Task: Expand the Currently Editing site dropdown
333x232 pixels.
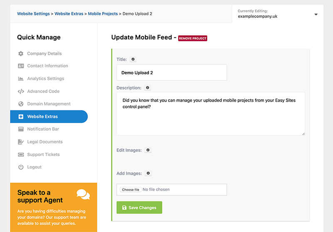Action: pos(316,14)
